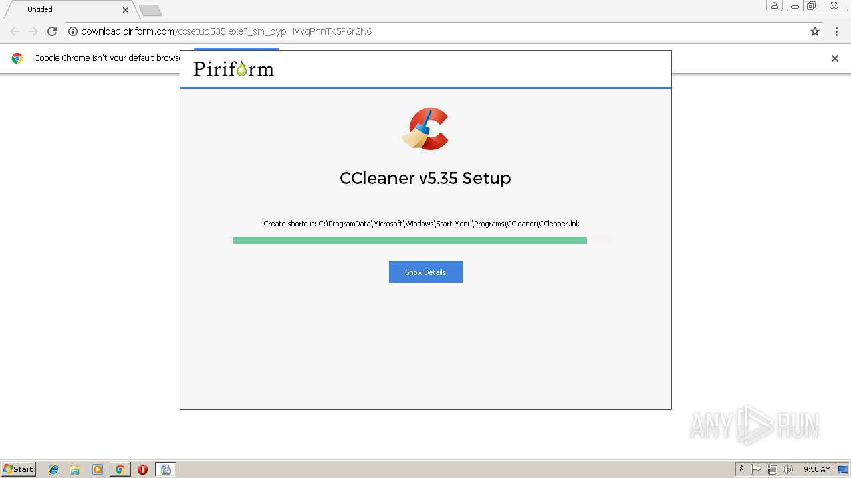The height and width of the screenshot is (478, 851).
Task: Click the Show desktop icon in the tray
Action: pos(843,469)
